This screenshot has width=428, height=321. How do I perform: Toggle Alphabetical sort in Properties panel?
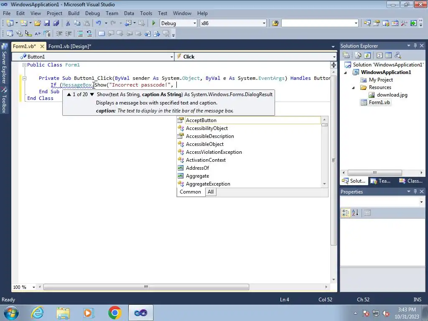(355, 213)
